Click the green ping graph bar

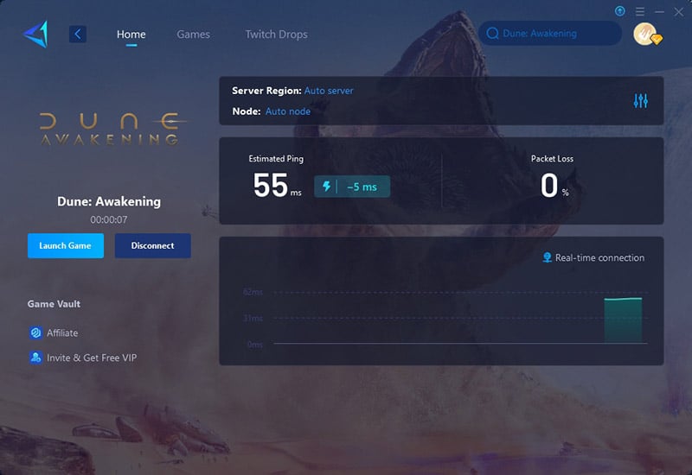(x=623, y=320)
